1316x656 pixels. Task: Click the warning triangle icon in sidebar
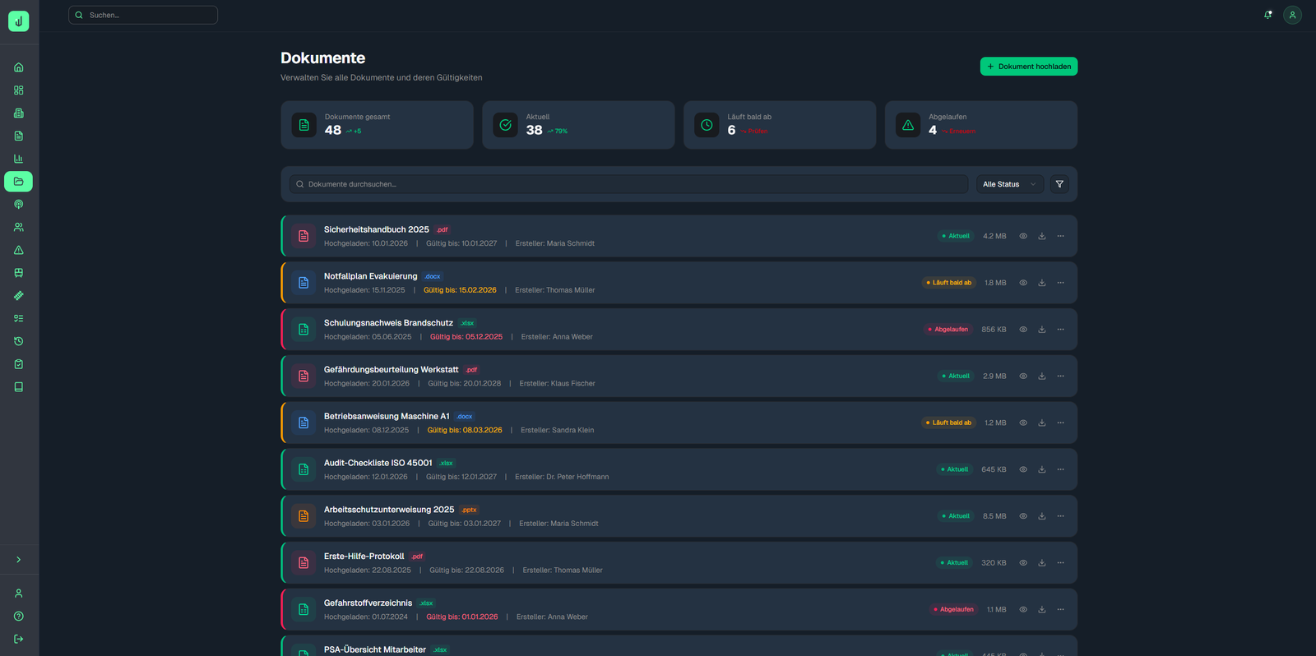(x=18, y=250)
